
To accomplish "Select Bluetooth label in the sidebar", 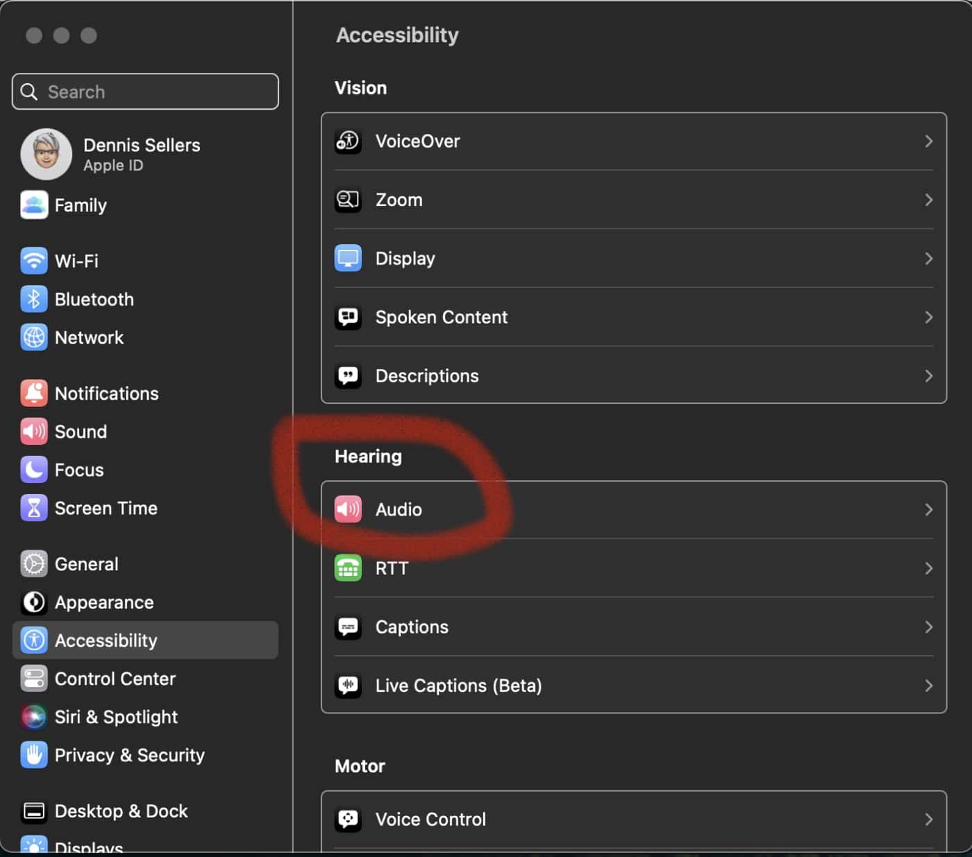I will [x=94, y=299].
